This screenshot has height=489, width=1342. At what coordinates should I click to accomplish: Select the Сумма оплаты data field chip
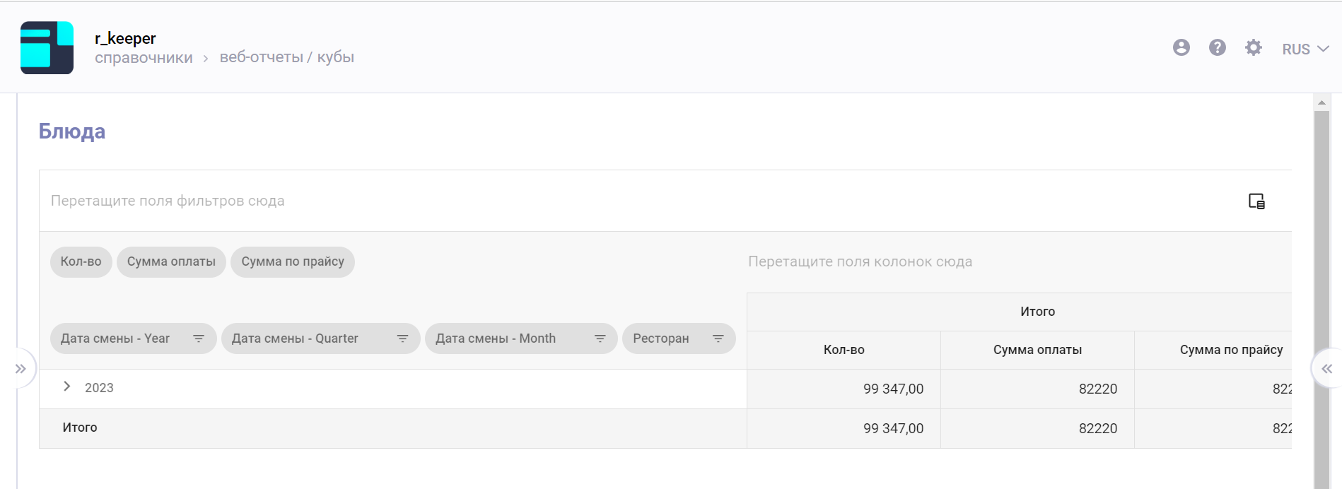click(x=171, y=262)
